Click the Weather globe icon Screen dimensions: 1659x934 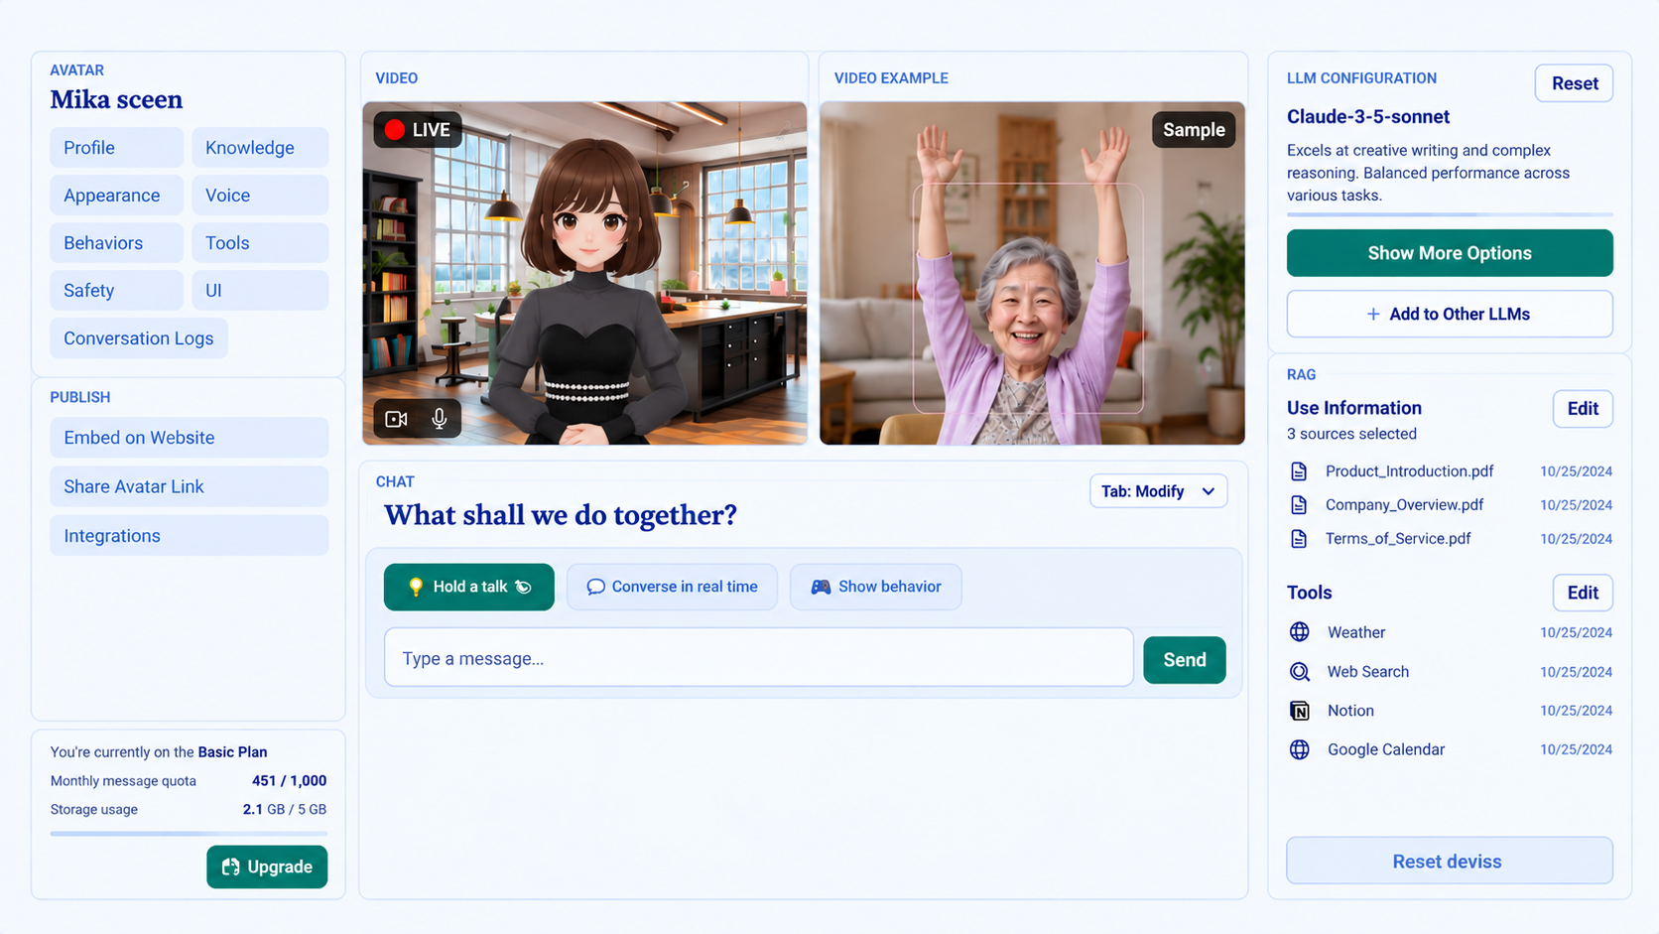(1299, 632)
